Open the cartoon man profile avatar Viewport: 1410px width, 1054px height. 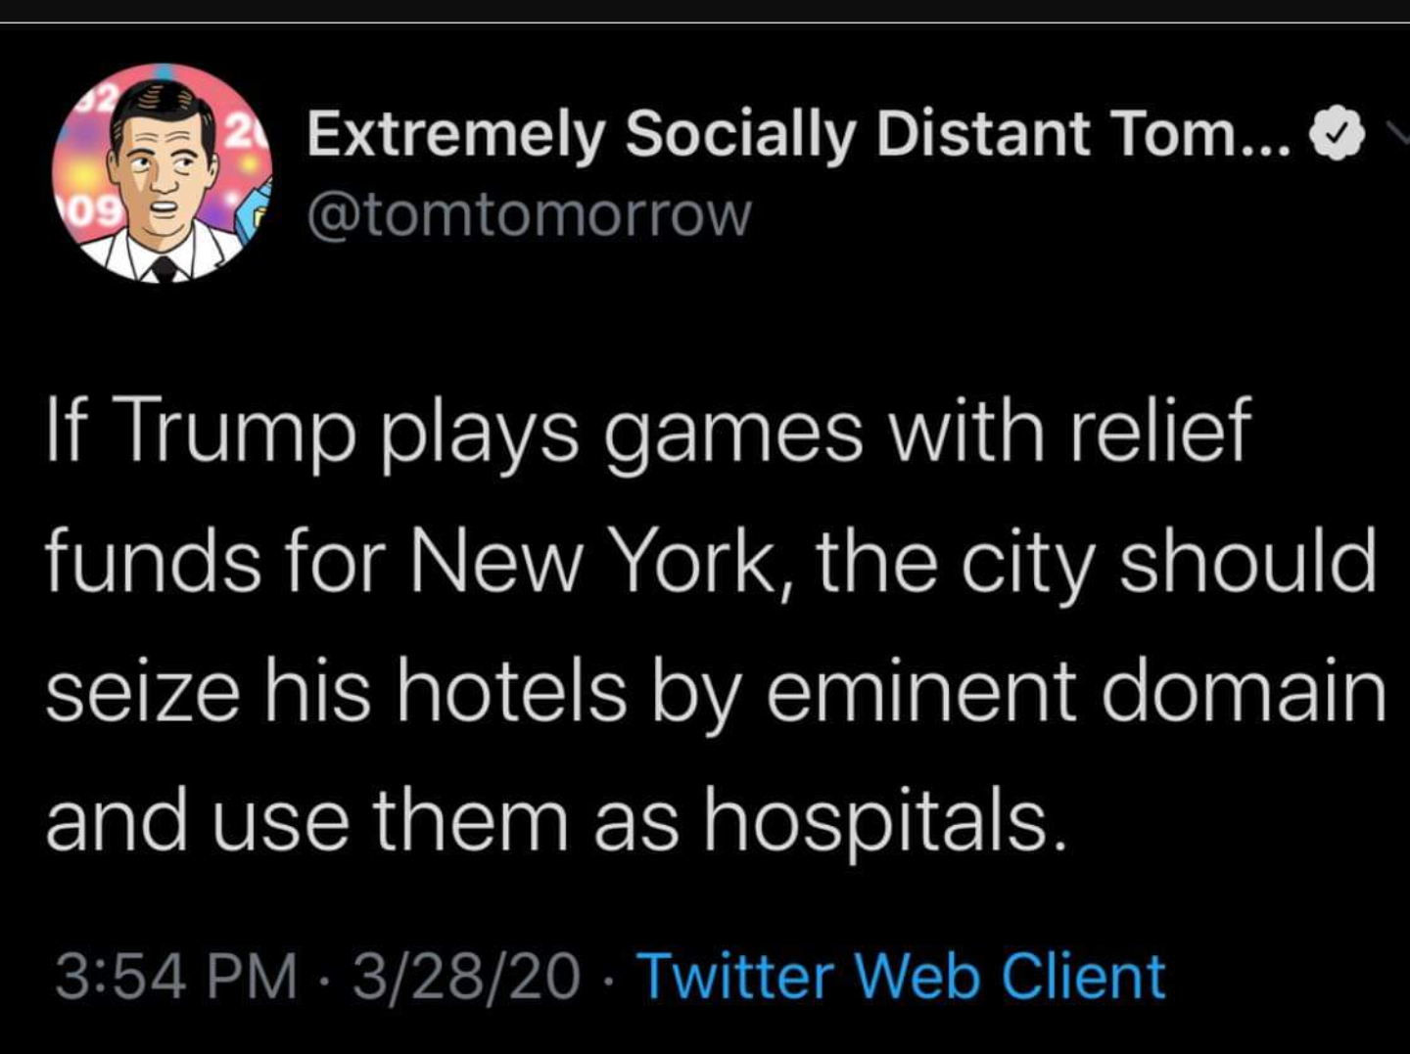coord(163,173)
